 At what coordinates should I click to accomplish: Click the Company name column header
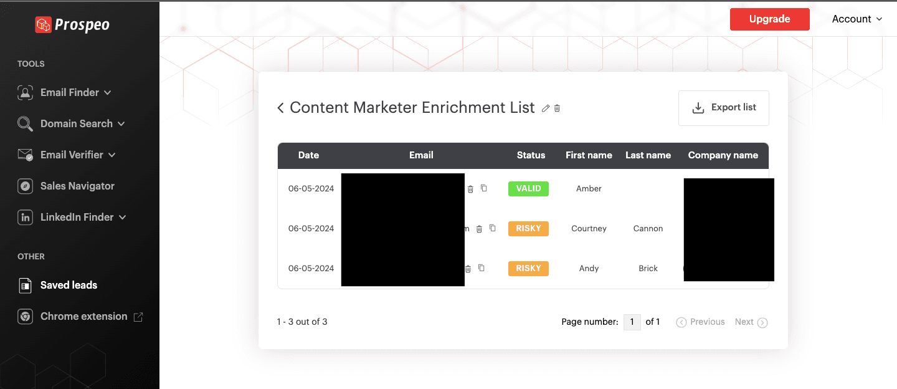point(723,155)
